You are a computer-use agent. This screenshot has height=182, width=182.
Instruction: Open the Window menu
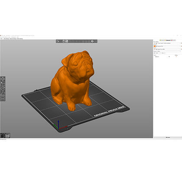(x=6, y=37)
